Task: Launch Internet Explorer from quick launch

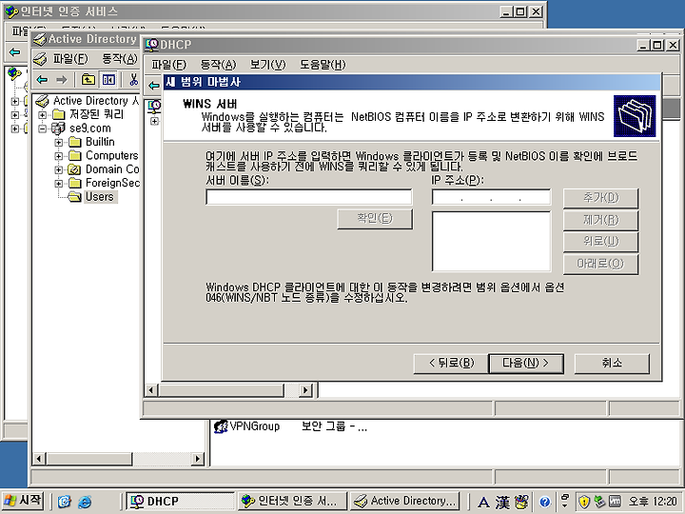Action: (x=85, y=501)
